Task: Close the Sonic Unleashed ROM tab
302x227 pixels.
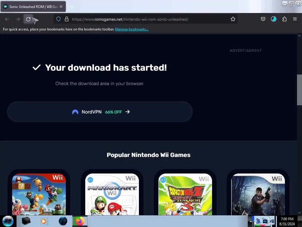Action: click(x=61, y=7)
